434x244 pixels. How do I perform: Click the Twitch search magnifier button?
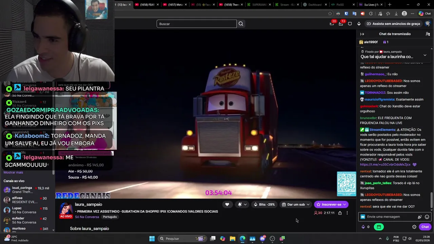coord(241,24)
